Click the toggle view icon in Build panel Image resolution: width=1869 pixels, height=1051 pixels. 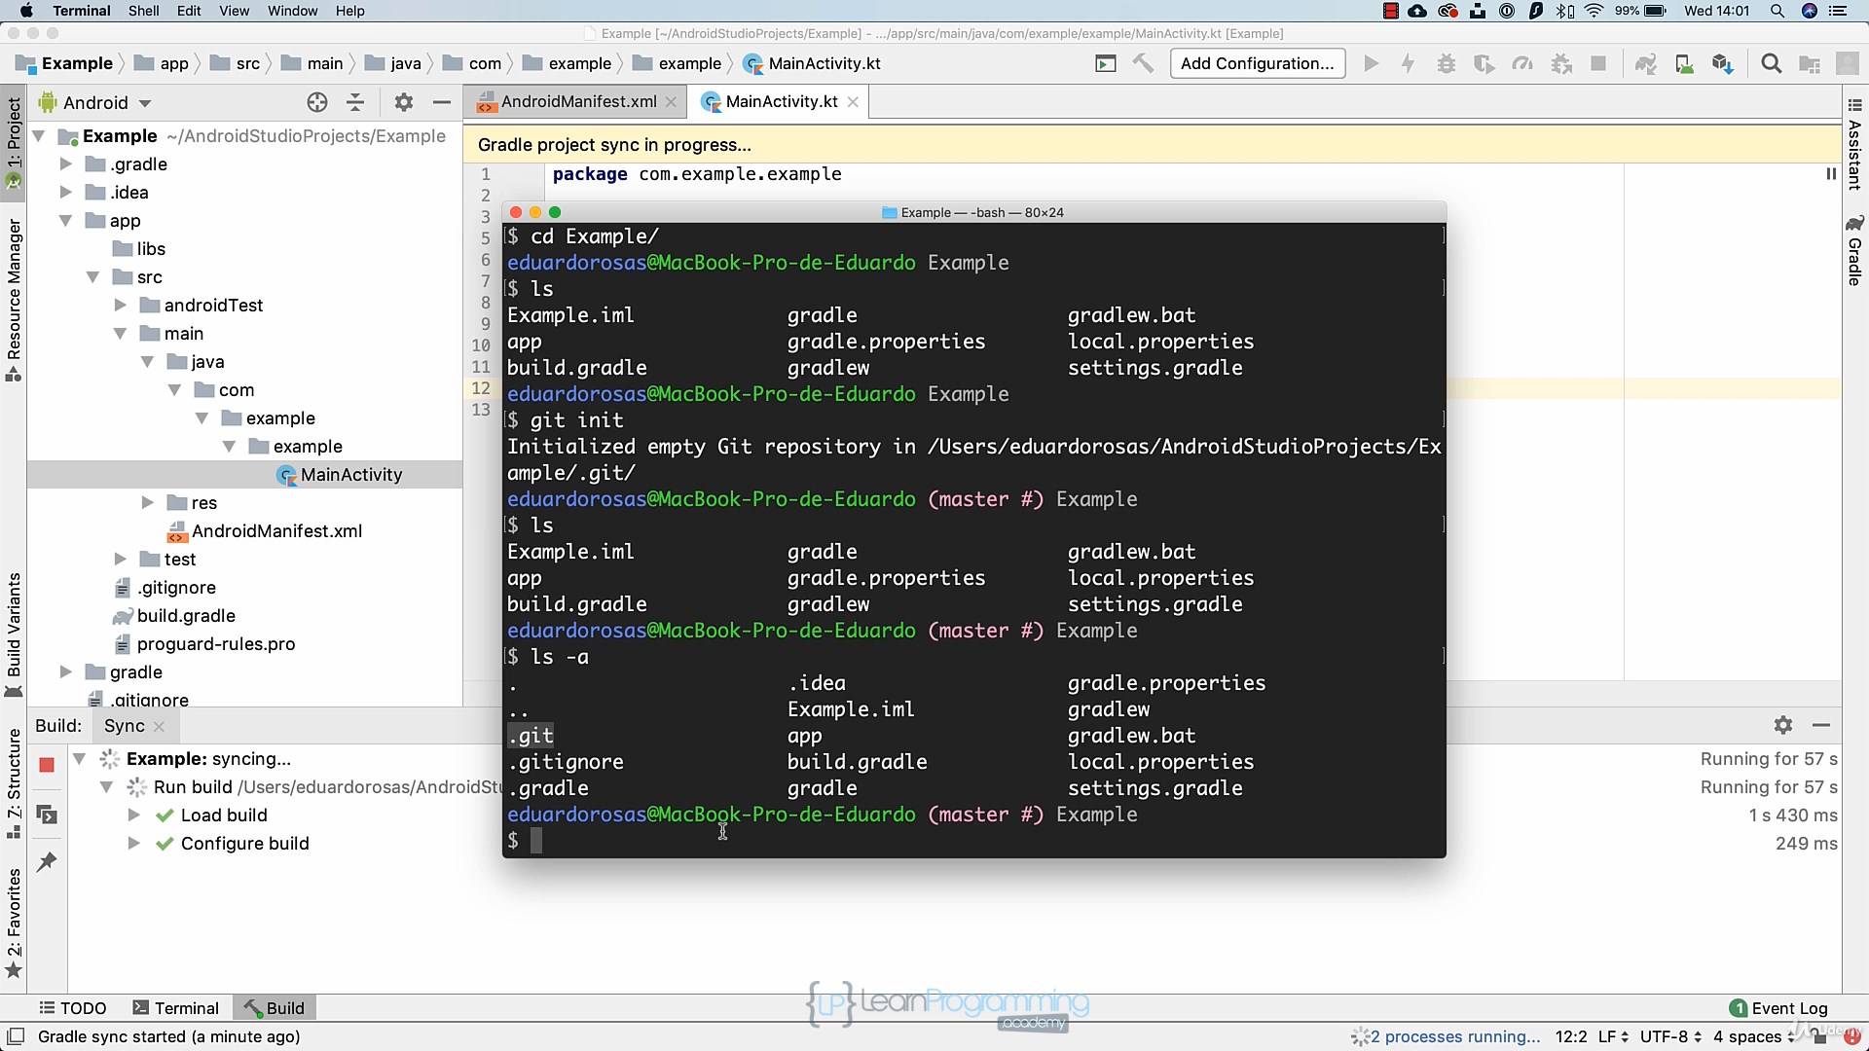pyautogui.click(x=47, y=815)
